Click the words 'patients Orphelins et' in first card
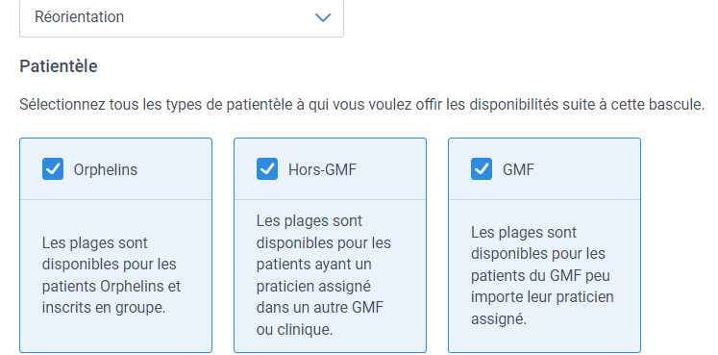The height and width of the screenshot is (355, 718). 111,287
